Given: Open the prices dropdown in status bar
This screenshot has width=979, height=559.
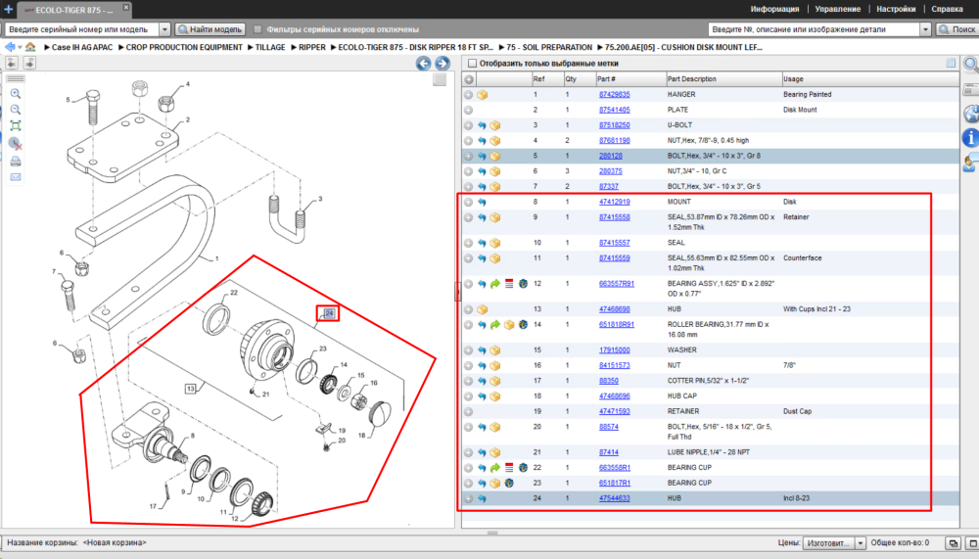Looking at the screenshot, I should [861, 543].
